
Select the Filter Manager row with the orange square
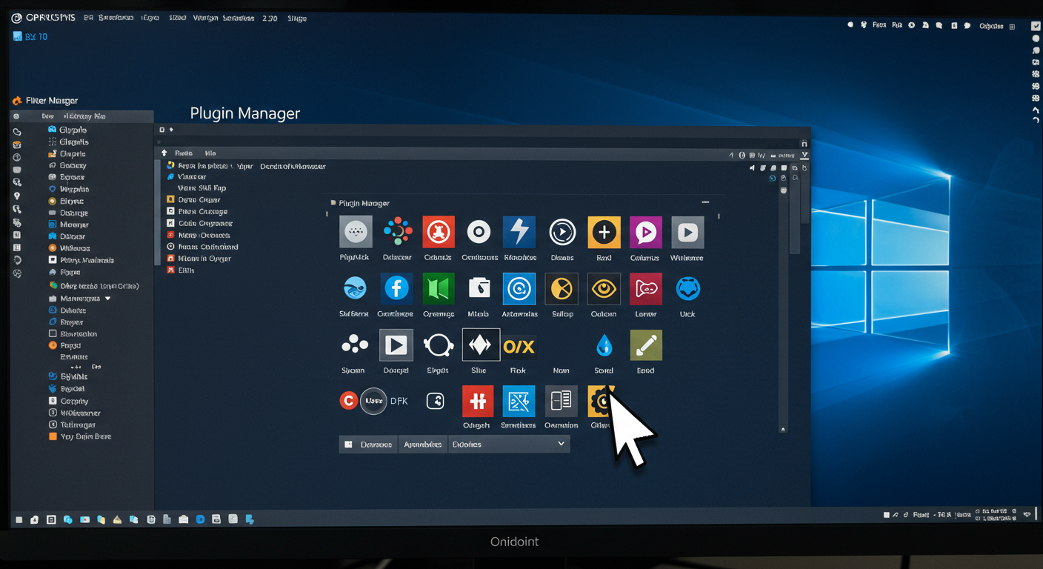tap(79, 436)
